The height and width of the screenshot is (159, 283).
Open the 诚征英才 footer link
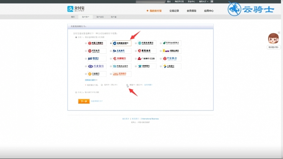[126, 119]
